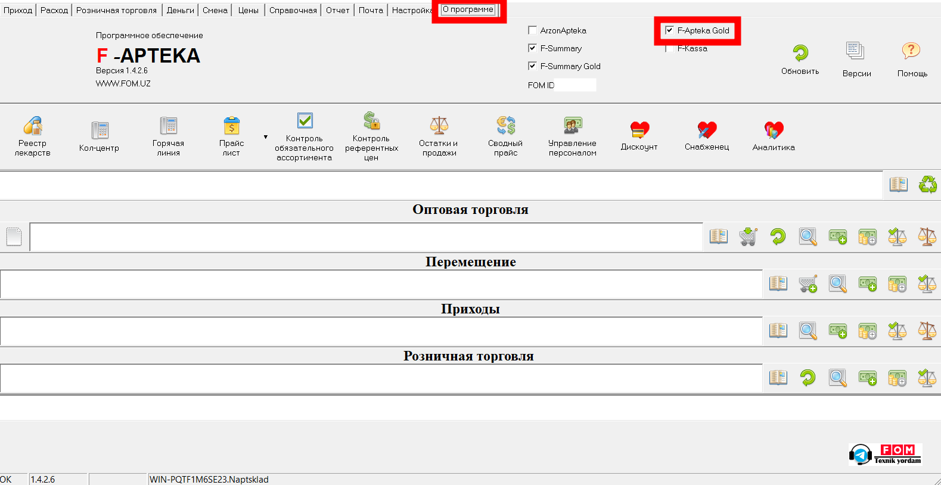Open Контроль референтных цен
Screen dimensions: 941x485
coord(371,137)
